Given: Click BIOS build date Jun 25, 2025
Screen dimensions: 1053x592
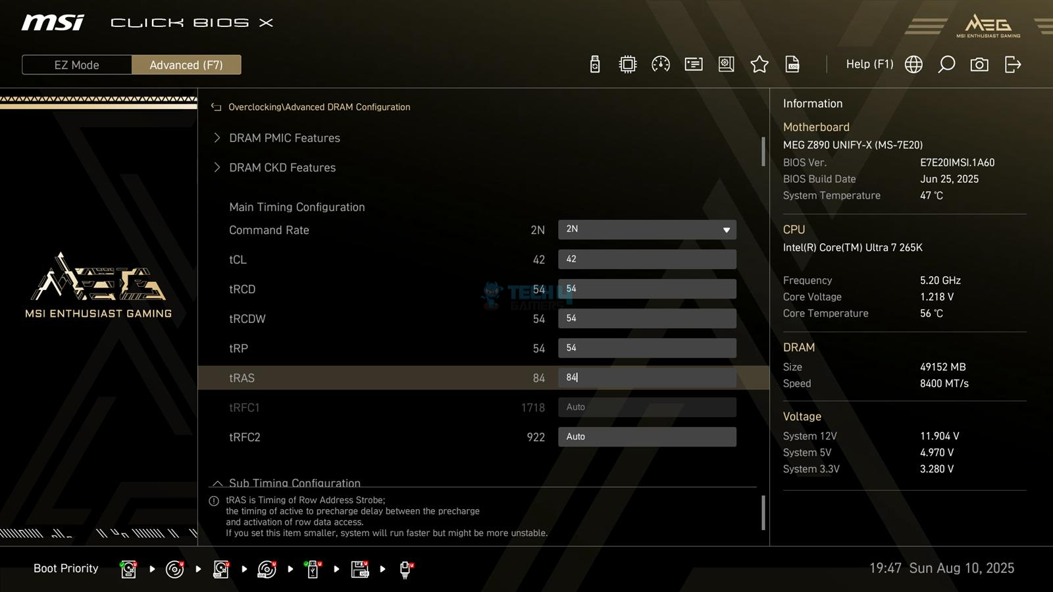Looking at the screenshot, I should (950, 179).
